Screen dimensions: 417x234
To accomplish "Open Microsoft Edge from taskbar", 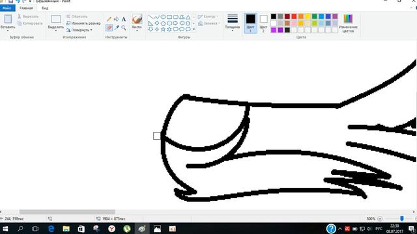I will pos(51,229).
